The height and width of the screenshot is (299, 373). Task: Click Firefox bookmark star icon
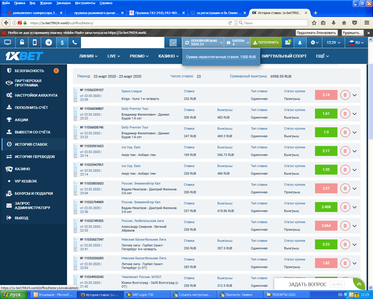coord(314,23)
